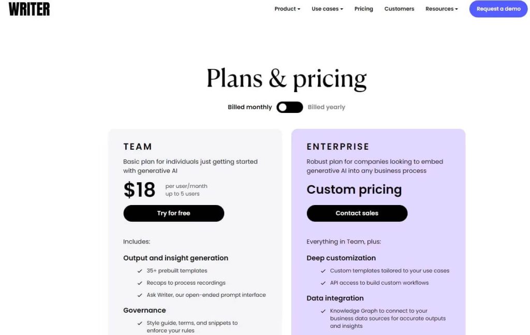The width and height of the screenshot is (530, 335).
Task: Select the Billed yearly label
Action: point(326,107)
